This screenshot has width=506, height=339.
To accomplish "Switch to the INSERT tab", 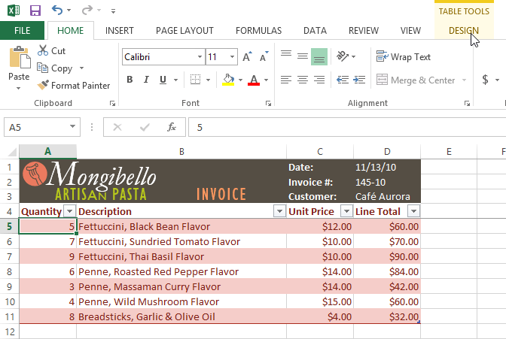I will coord(120,31).
